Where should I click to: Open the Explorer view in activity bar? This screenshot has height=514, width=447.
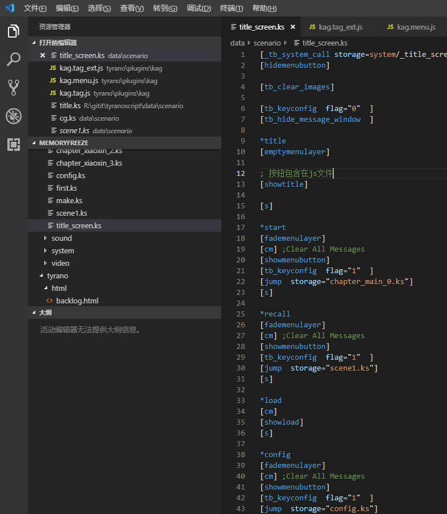point(14,31)
